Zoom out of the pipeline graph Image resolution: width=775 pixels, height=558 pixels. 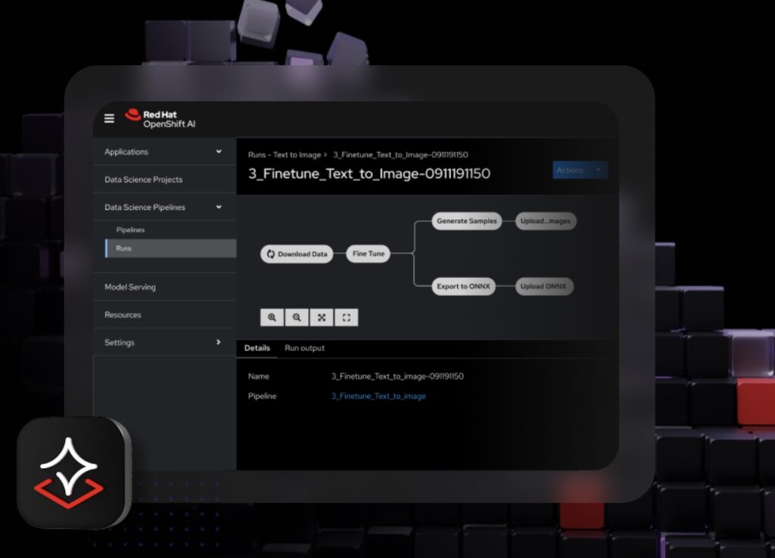(x=297, y=318)
